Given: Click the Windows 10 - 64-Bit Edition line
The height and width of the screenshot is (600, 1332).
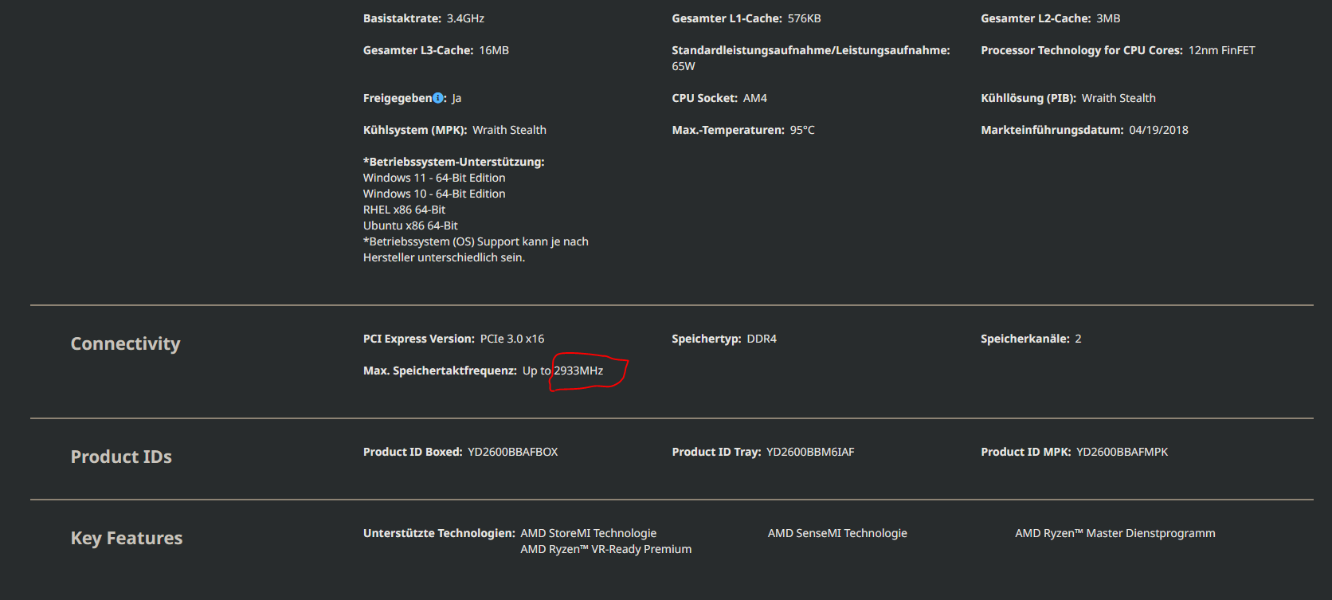Looking at the screenshot, I should [434, 194].
